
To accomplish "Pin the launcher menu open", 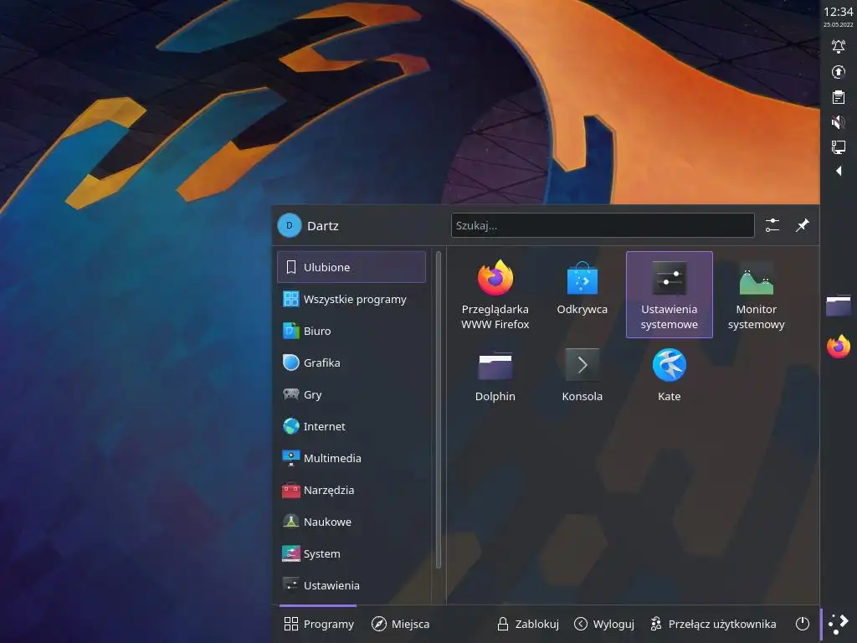I will point(802,225).
